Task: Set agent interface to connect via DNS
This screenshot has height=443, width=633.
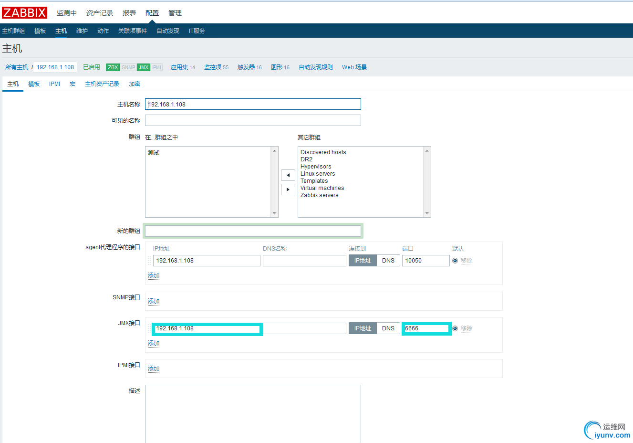Action: point(388,261)
